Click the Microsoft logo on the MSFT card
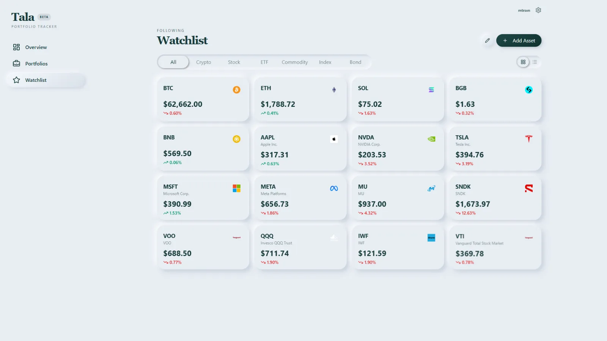The width and height of the screenshot is (607, 341). coord(236,188)
